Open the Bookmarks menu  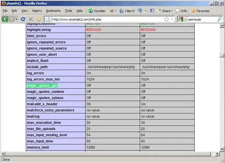53,11
